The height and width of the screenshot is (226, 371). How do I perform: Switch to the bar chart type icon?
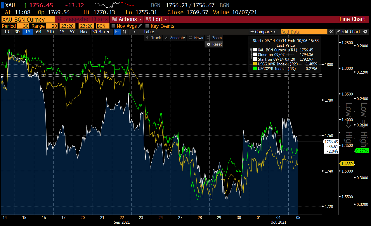click(x=125, y=32)
